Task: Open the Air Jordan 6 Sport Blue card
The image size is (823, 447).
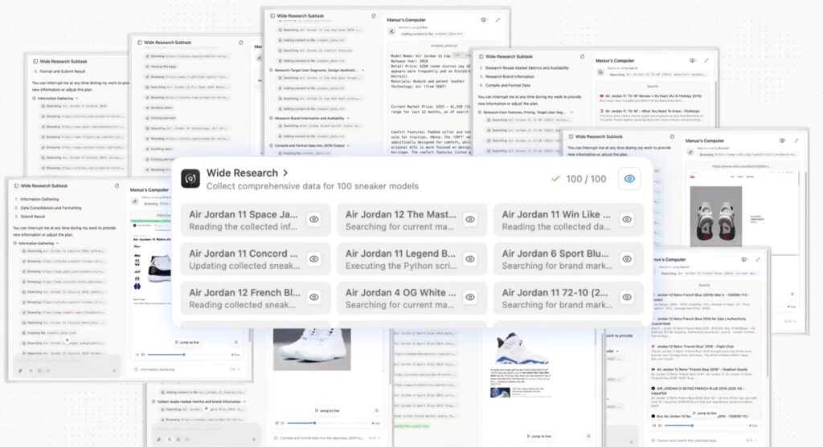Action: click(568, 259)
